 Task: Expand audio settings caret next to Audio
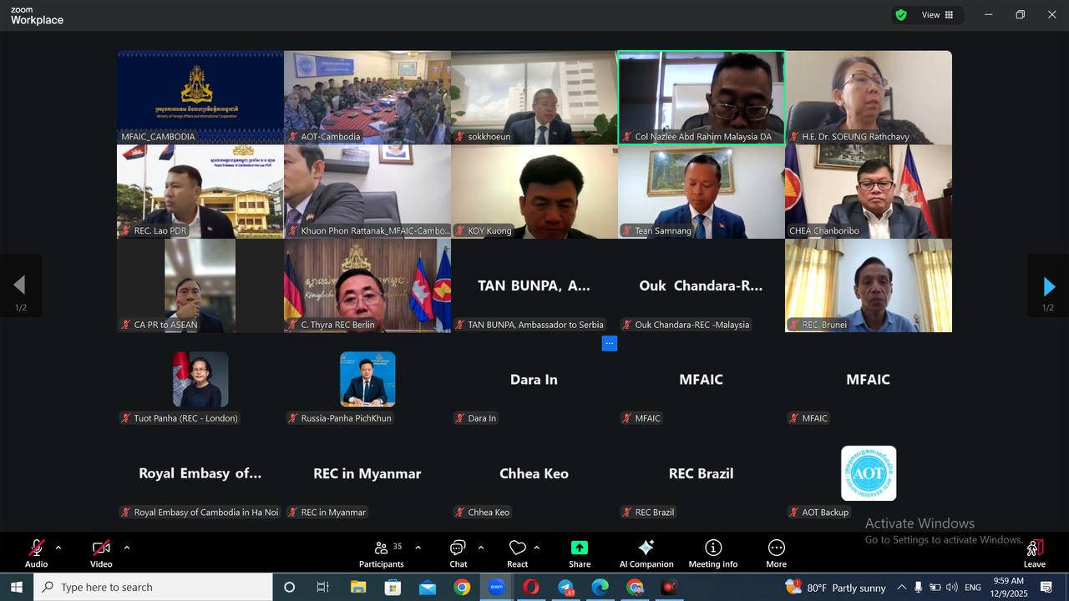coord(58,548)
